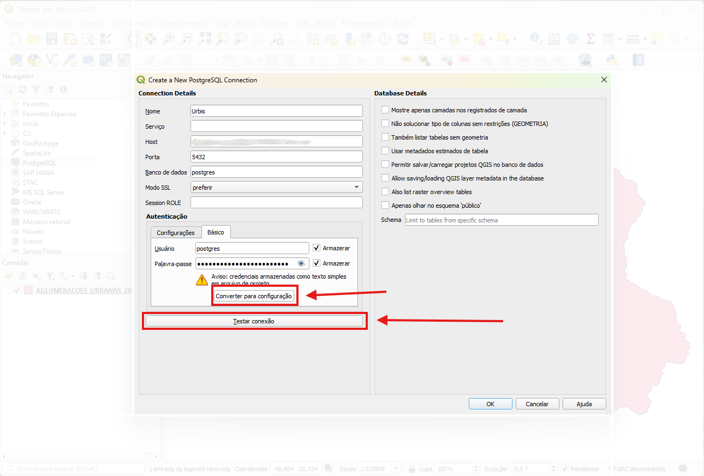Screen dimensions: 704x476
Task: Click the Zoom Out magnifier tool
Action: pyautogui.click(x=187, y=39)
